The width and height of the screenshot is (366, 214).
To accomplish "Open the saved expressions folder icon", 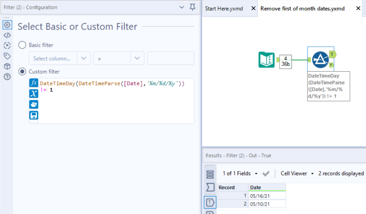I will click(33, 104).
